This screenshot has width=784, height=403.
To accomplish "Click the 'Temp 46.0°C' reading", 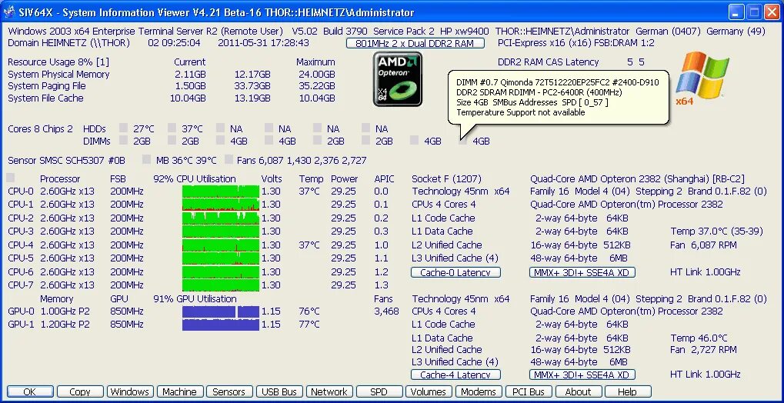I will (x=699, y=338).
